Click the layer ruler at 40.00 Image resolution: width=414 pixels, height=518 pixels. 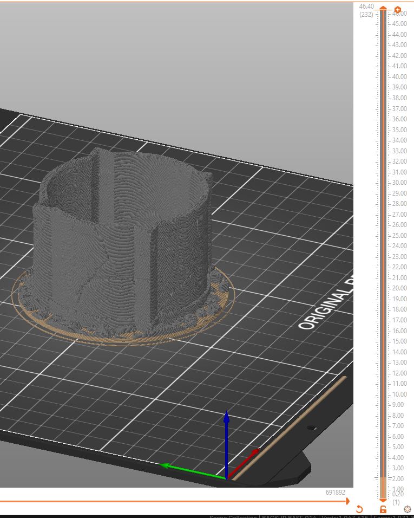coord(399,77)
